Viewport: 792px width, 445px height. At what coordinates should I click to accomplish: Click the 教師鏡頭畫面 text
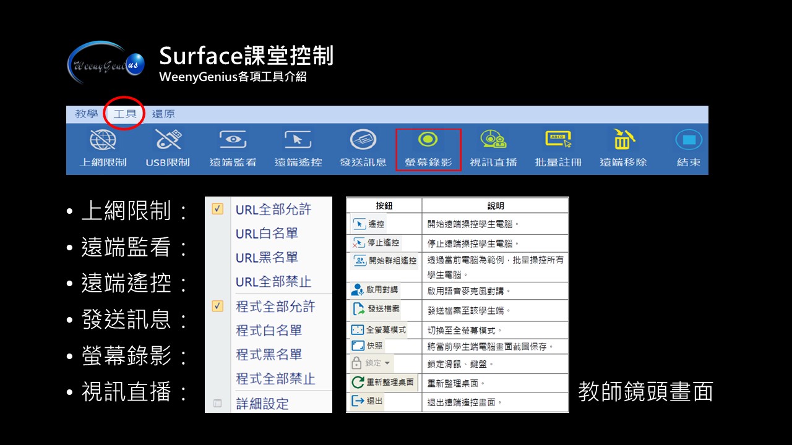point(646,391)
